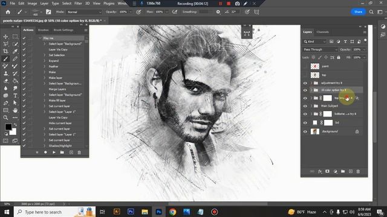Viewport: 387px width, 217px height.
Task: Create new action set folder
Action: (x=62, y=153)
